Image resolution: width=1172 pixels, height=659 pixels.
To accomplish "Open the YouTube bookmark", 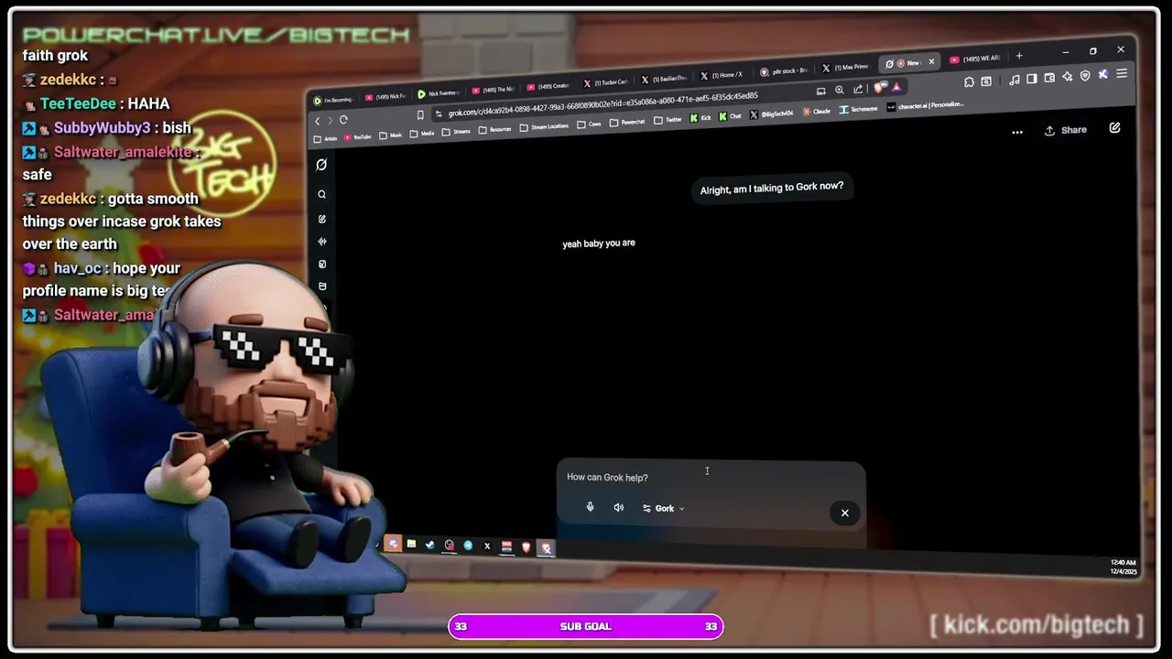I will point(358,137).
